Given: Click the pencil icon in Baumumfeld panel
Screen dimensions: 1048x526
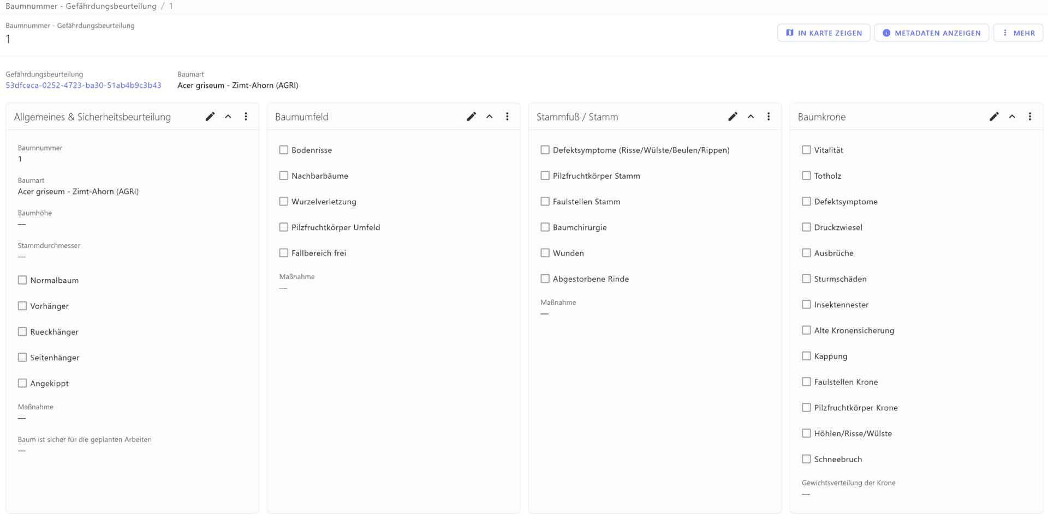Looking at the screenshot, I should (x=472, y=117).
